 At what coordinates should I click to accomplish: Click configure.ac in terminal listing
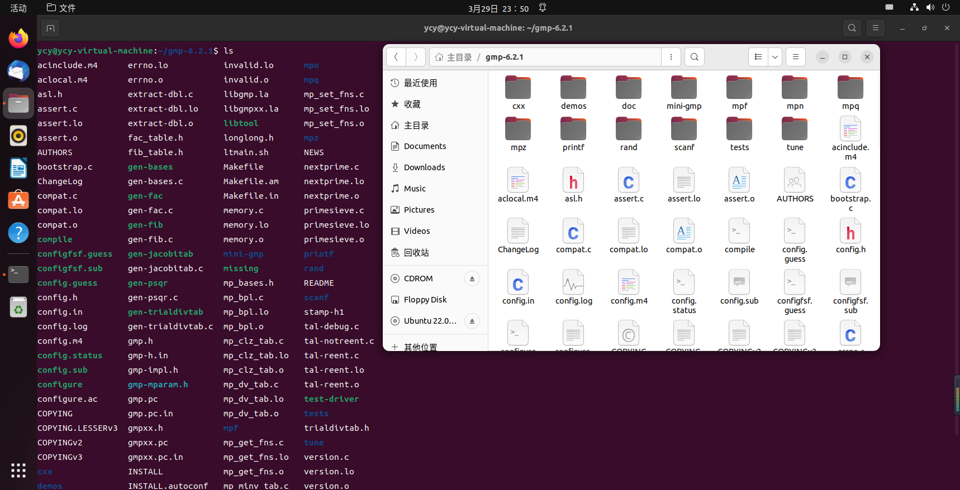coord(68,399)
